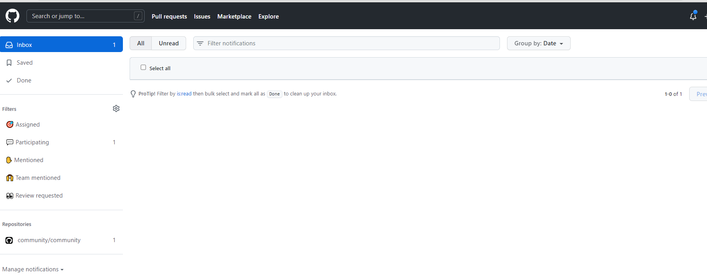Click the ProTip lightbulb icon

pos(133,94)
